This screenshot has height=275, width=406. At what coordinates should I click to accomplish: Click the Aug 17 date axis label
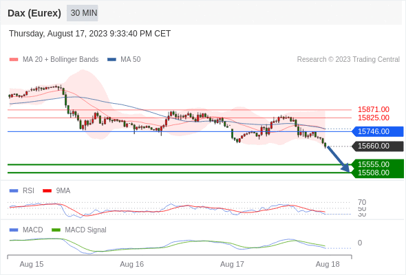tap(232, 265)
